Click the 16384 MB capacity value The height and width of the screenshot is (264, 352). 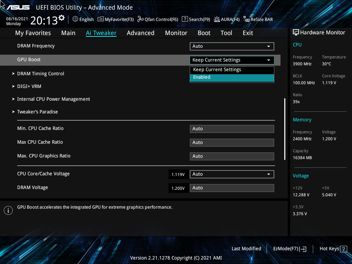coord(302,158)
